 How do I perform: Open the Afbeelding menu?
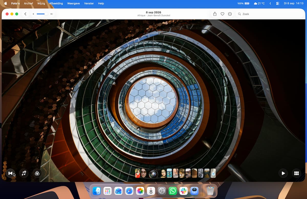tap(56, 4)
